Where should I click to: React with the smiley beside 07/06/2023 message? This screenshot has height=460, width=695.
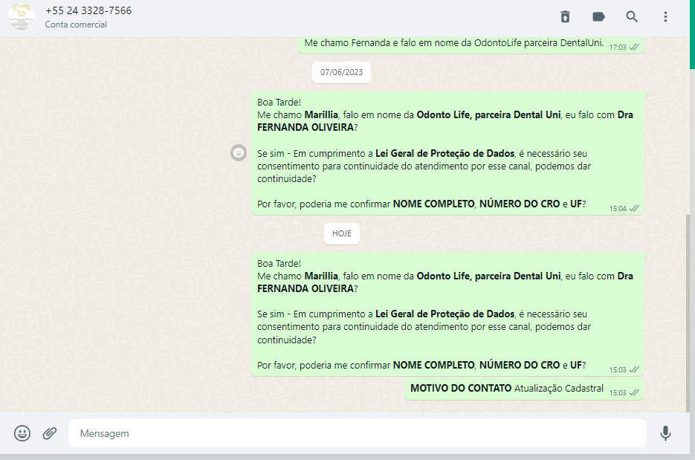tap(238, 152)
